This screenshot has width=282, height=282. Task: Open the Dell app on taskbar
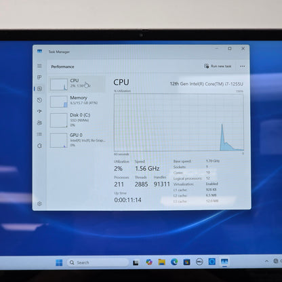point(199,262)
